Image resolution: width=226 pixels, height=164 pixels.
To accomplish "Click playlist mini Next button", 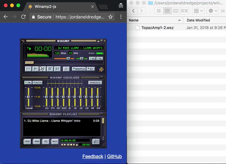I will pos(74,144).
